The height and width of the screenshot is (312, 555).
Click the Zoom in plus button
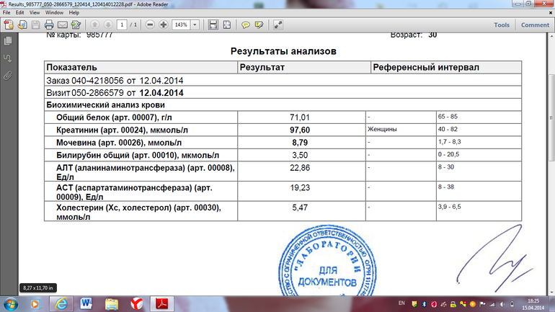tap(164, 24)
